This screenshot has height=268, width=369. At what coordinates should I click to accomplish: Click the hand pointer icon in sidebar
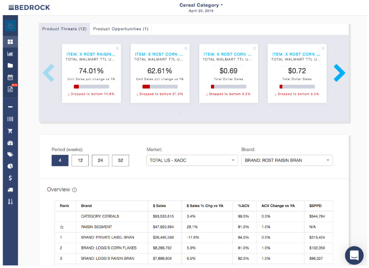pyautogui.click(x=10, y=26)
